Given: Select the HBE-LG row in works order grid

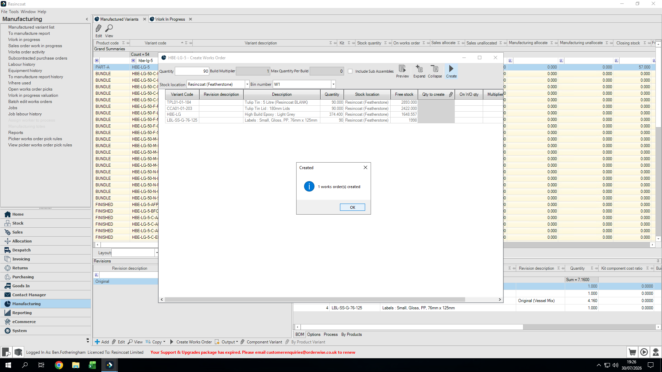Looking at the screenshot, I should [x=334, y=114].
